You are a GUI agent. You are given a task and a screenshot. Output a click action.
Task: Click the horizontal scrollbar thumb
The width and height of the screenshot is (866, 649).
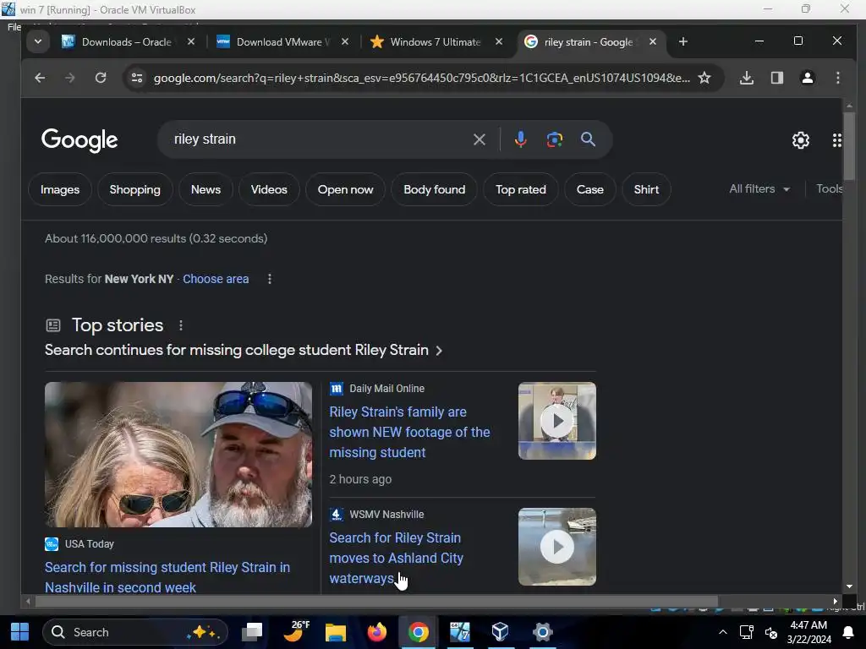pyautogui.click(x=375, y=601)
